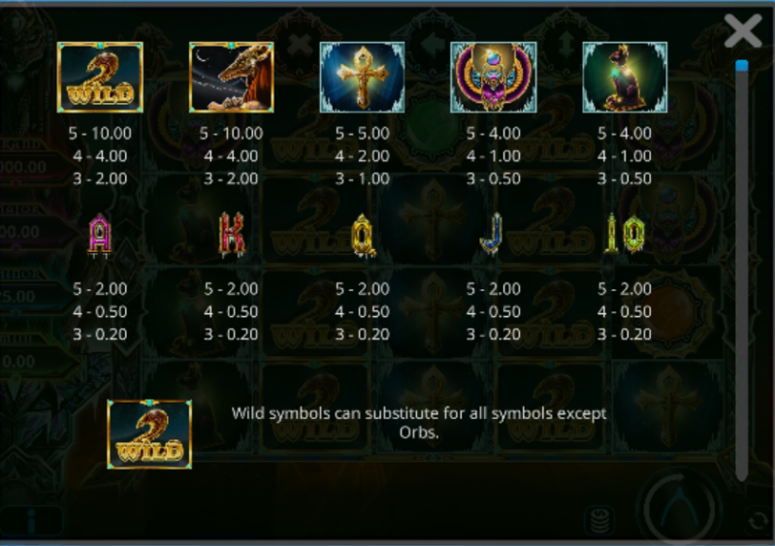Click the dimmed autoplay arrows icon
The image size is (775, 546).
[x=758, y=521]
